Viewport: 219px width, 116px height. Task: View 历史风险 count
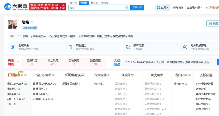coord(74,62)
